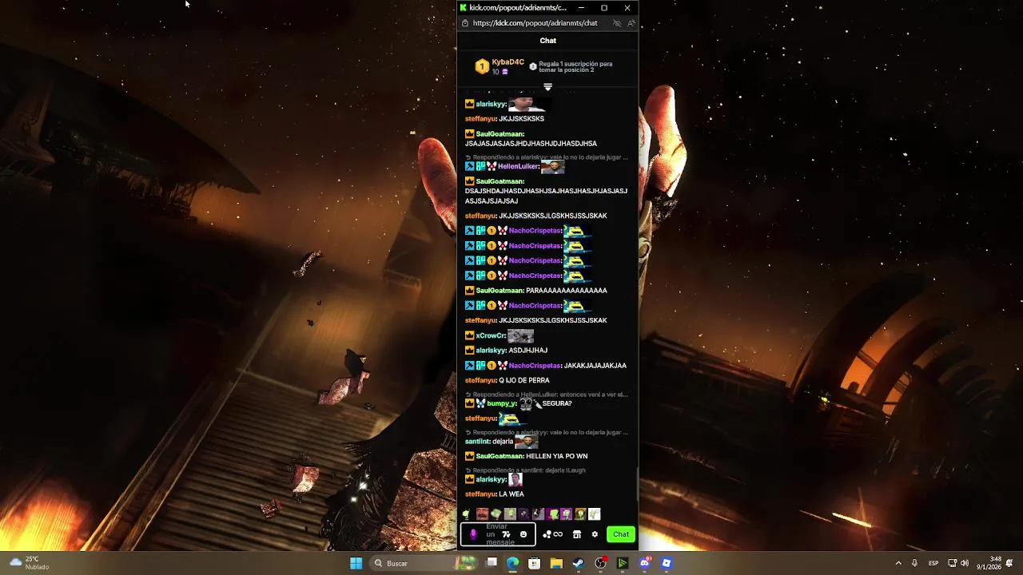Click the 'PARAAAAAAAAAAAAAAAA' message text
The image size is (1023, 575).
click(x=567, y=291)
